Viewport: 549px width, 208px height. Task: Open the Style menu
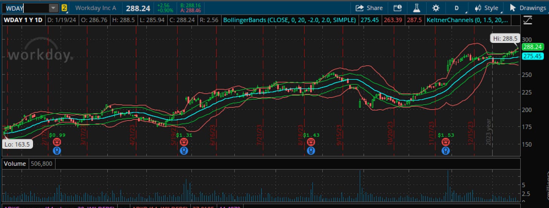coord(487,8)
